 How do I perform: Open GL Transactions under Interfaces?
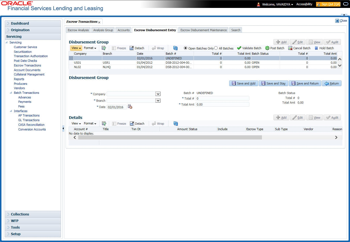tap(29, 120)
